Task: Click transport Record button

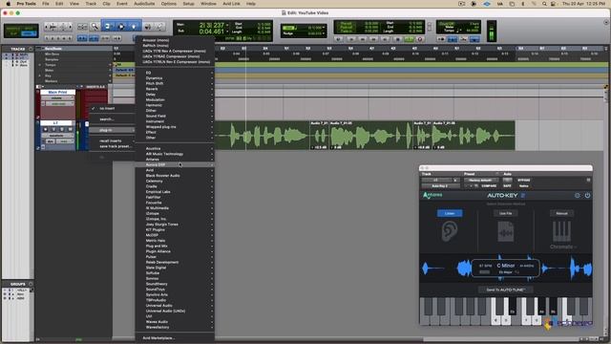Action: (420, 39)
